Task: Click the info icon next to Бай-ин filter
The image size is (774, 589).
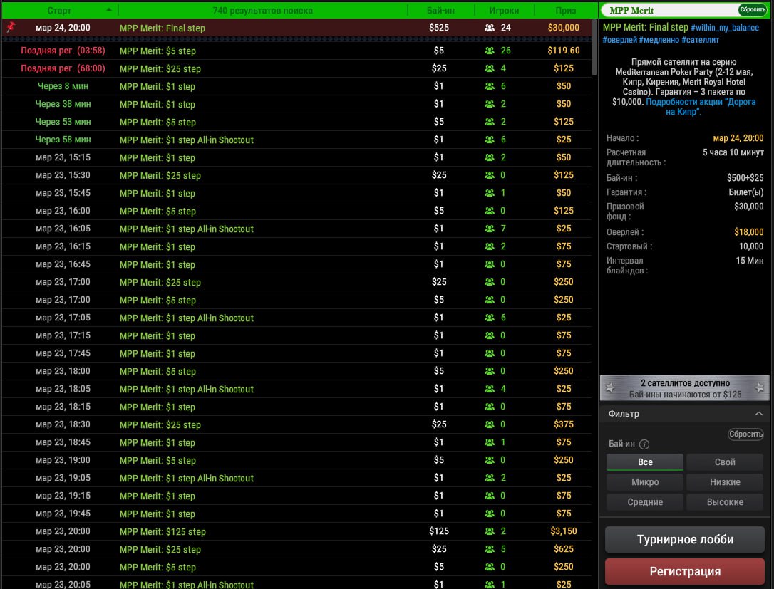Action: [644, 444]
